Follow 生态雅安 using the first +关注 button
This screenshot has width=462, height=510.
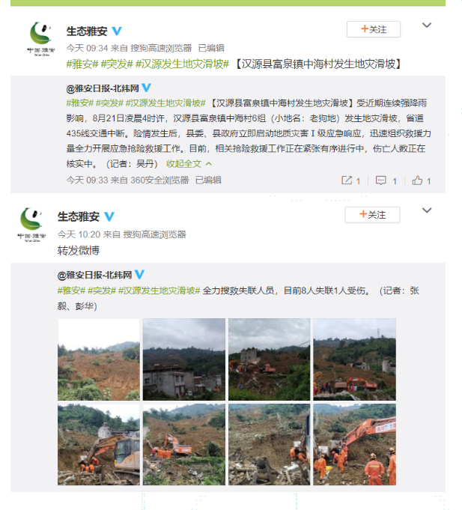373,29
